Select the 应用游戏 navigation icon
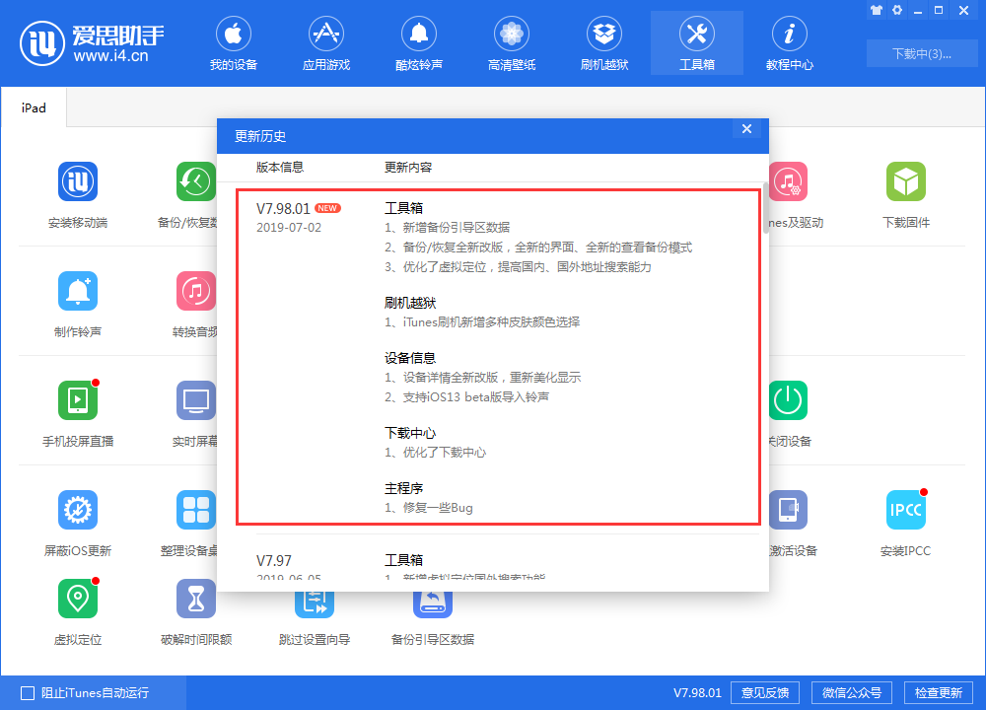 click(x=325, y=43)
